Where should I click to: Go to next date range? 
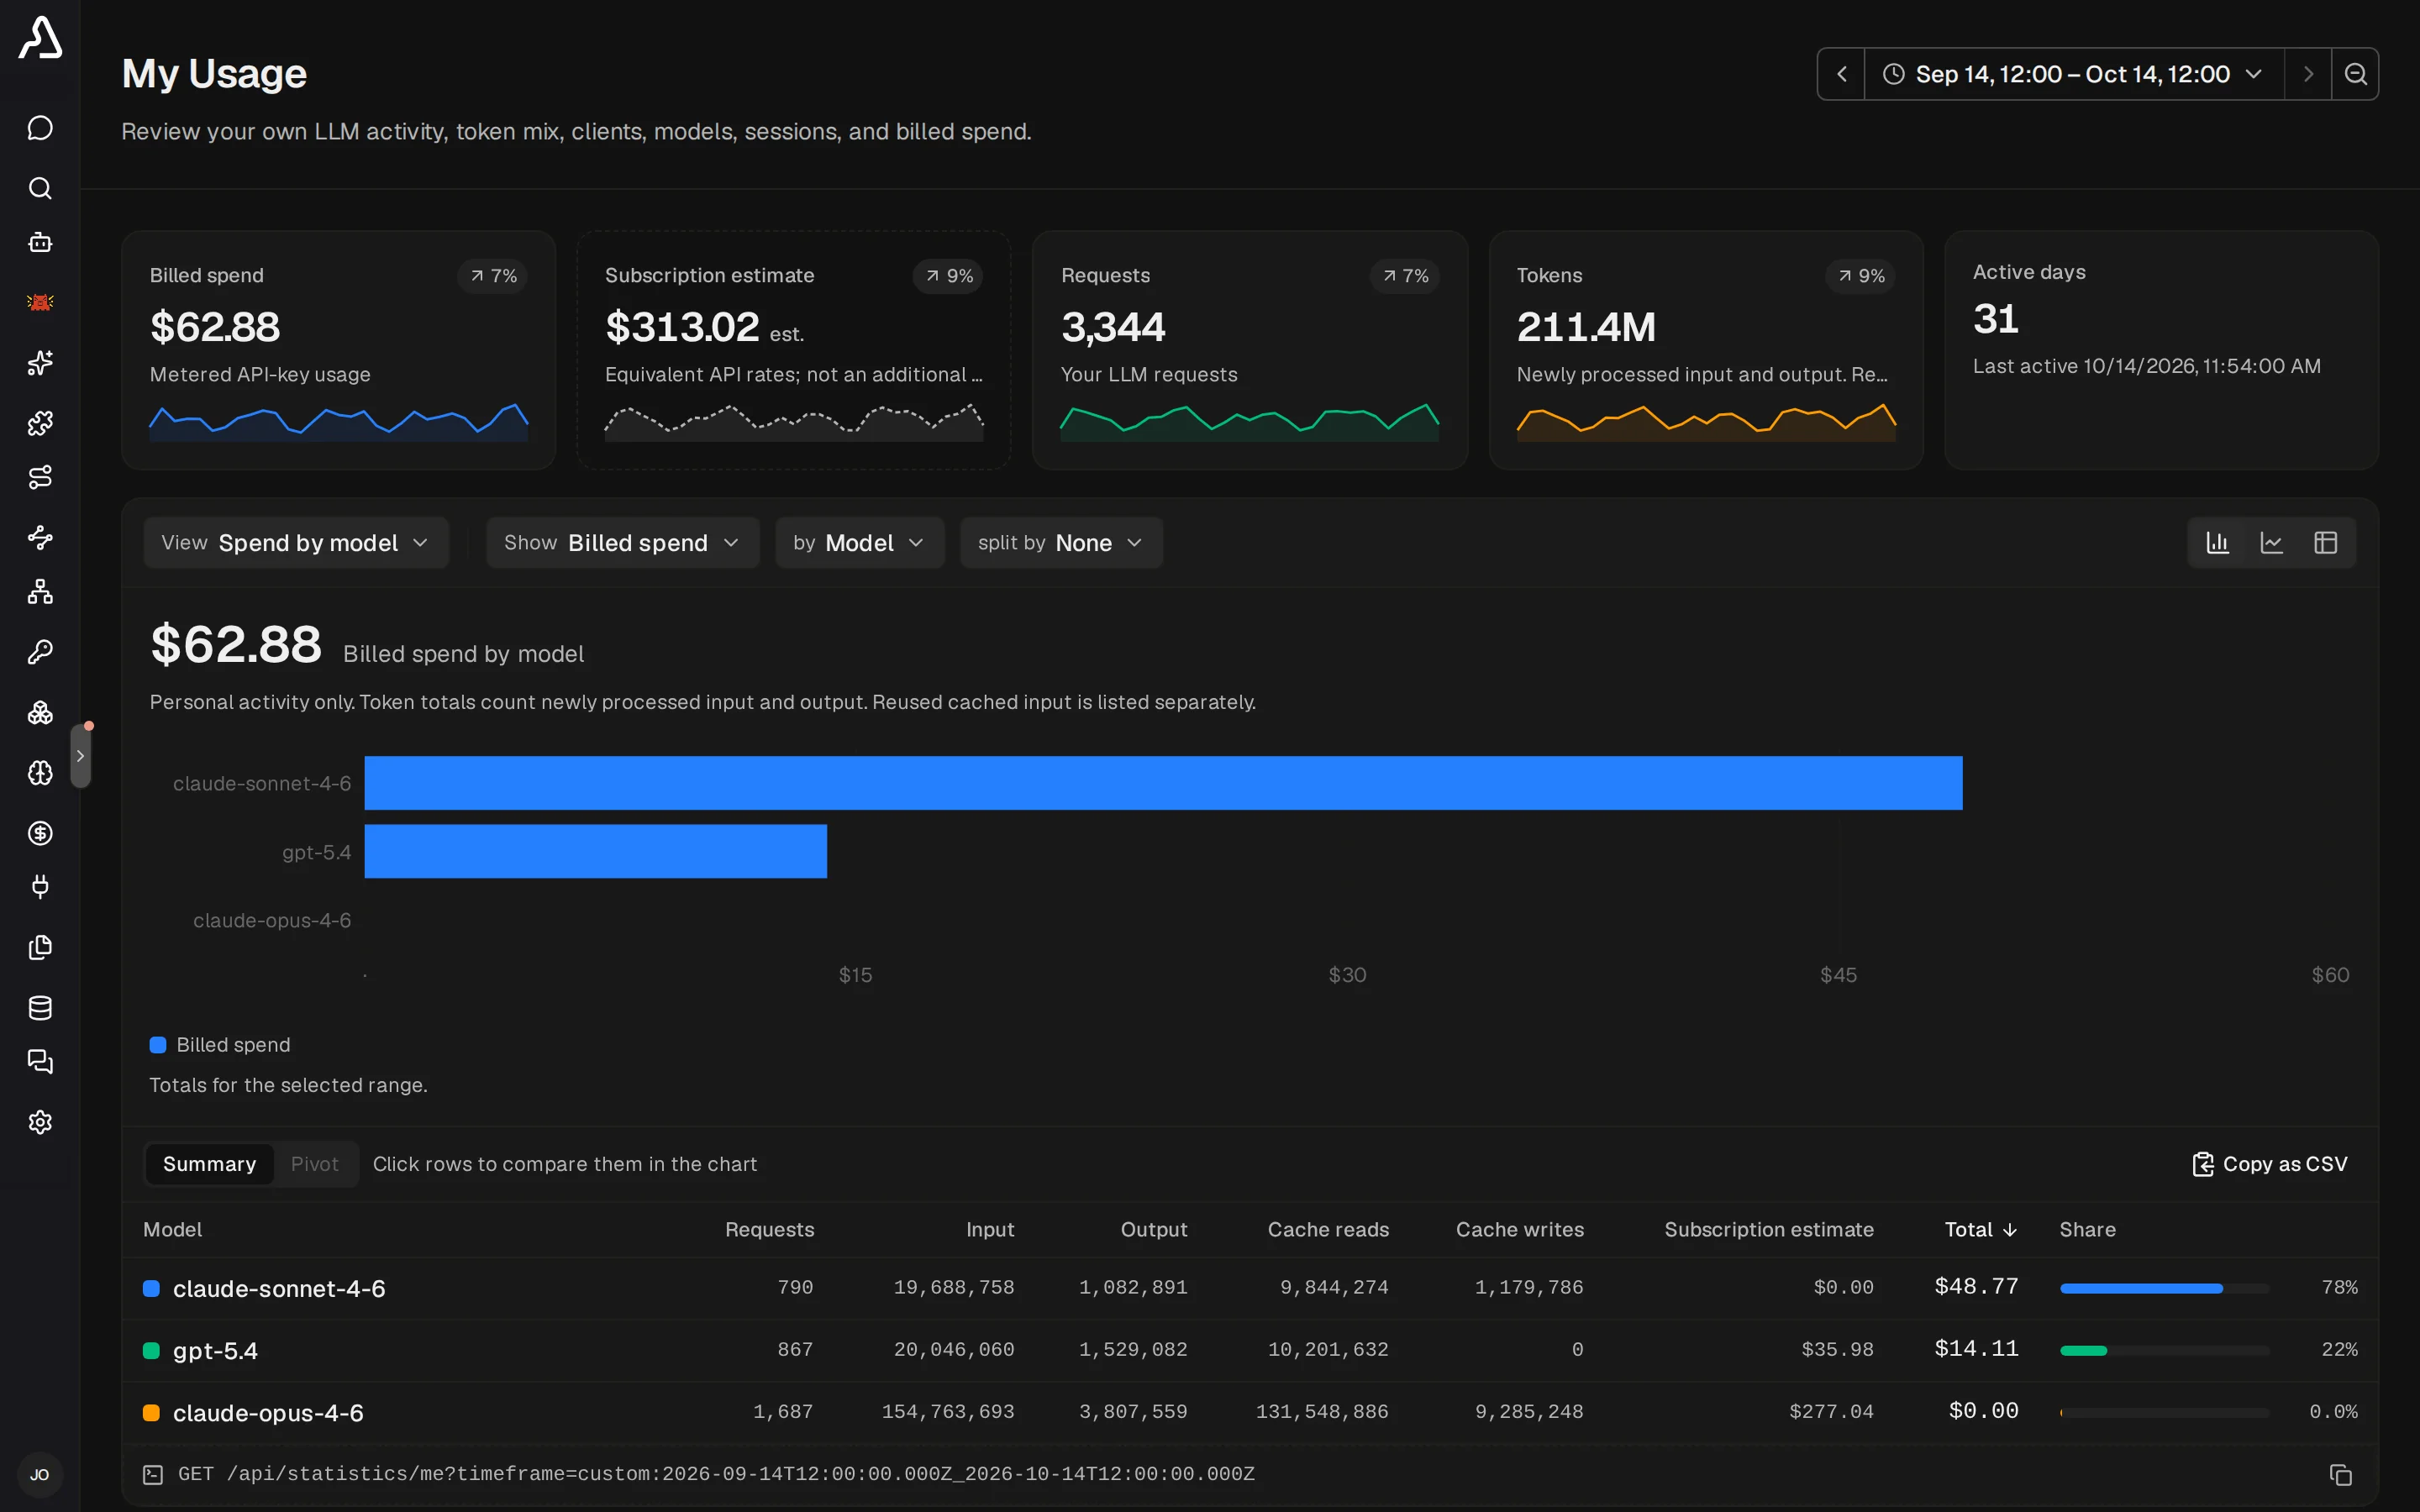(x=2308, y=74)
